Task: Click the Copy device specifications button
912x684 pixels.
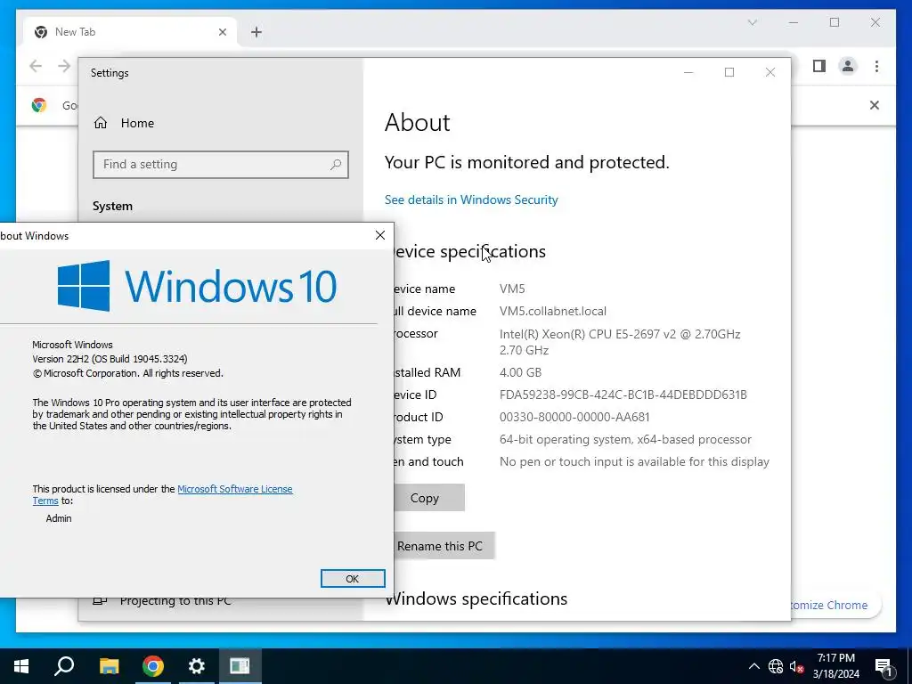Action: 429,498
